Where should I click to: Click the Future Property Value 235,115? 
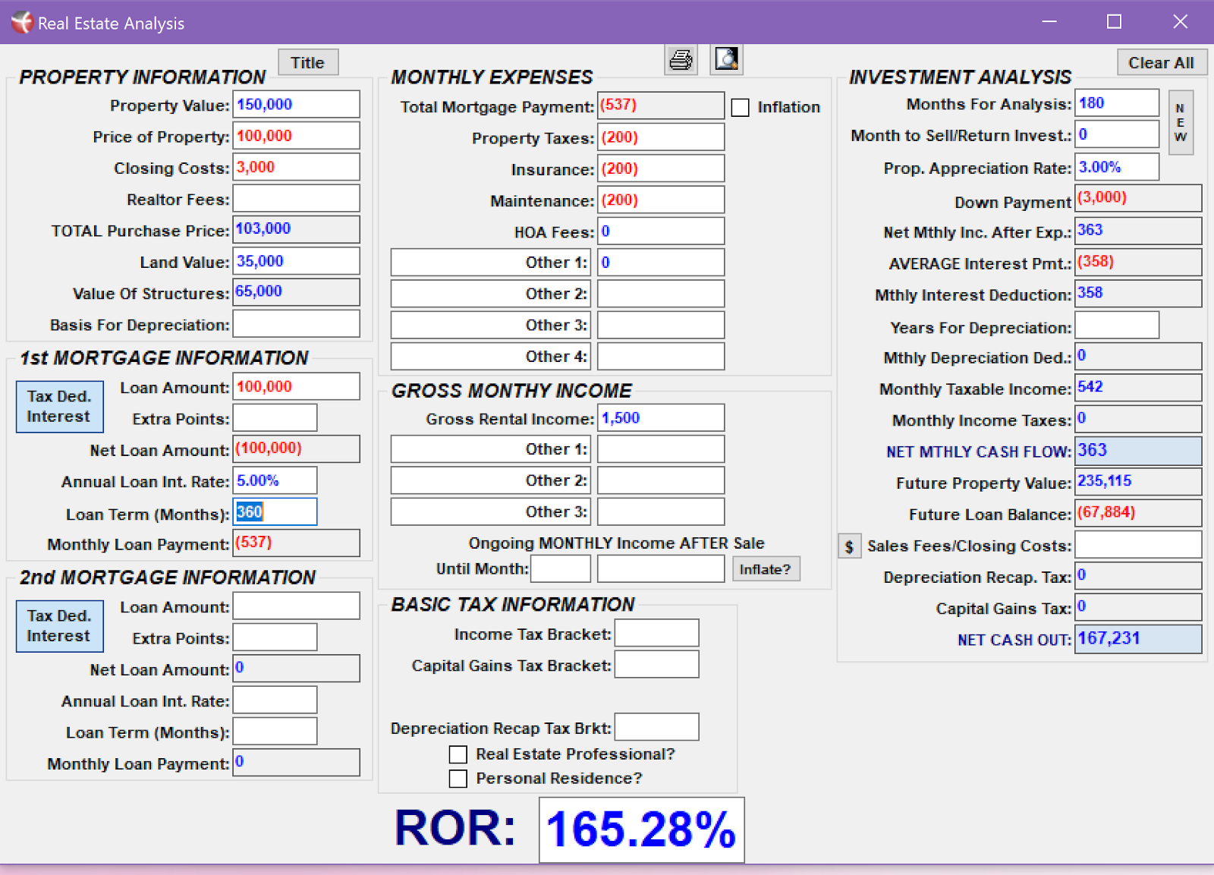pyautogui.click(x=1138, y=481)
